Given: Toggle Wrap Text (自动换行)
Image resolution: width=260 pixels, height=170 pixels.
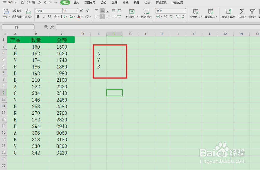Looking at the screenshot, I should (x=146, y=14).
